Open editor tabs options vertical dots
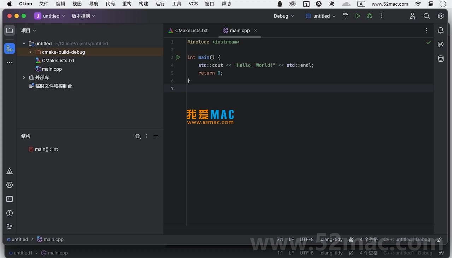Screen dimensions: 452x258 427,30
